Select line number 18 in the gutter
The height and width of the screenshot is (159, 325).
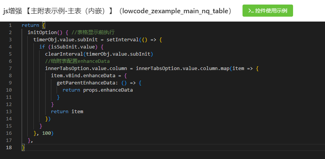9,148
